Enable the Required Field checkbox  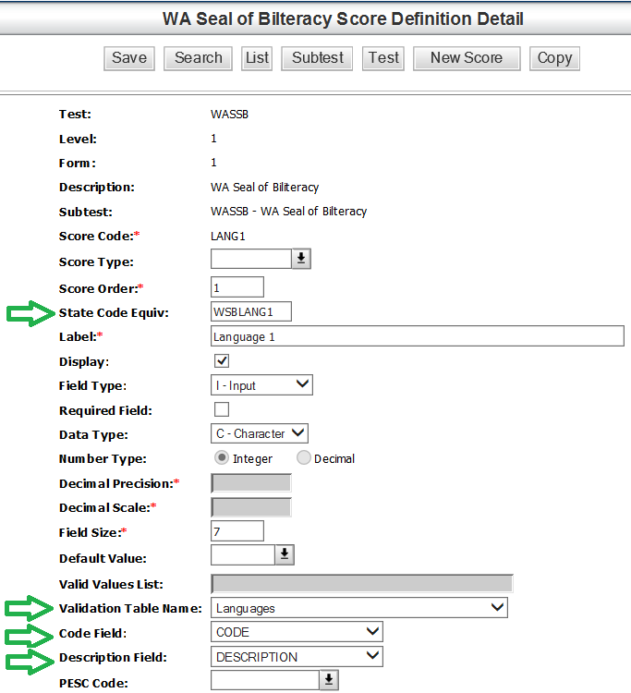[222, 409]
